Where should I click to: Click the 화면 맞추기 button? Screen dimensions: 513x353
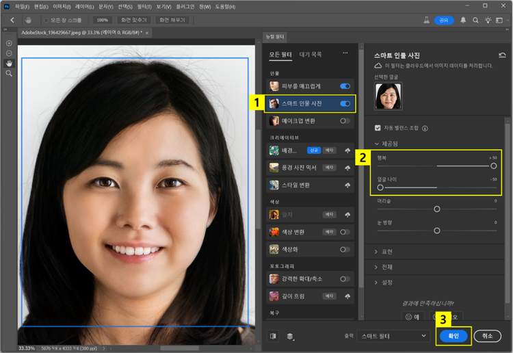point(134,21)
